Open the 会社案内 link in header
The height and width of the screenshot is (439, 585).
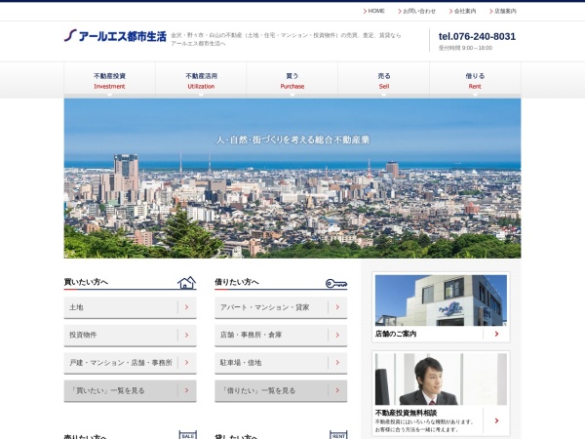pos(464,11)
